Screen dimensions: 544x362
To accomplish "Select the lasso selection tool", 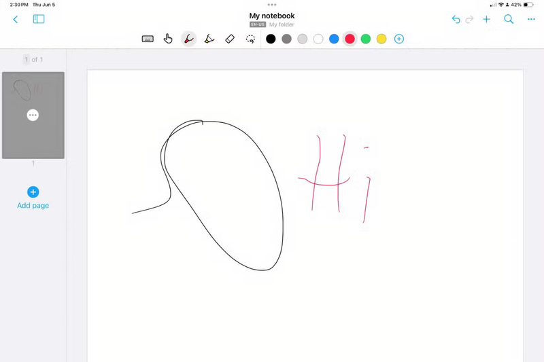I will [250, 39].
